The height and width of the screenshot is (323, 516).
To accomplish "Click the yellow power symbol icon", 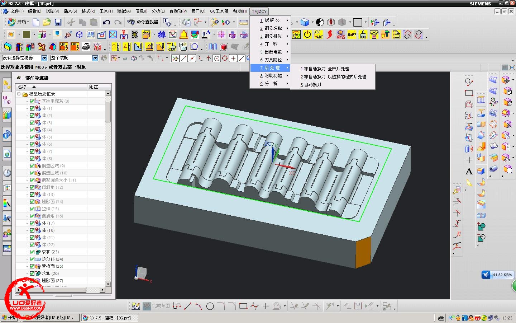I will (307, 34).
